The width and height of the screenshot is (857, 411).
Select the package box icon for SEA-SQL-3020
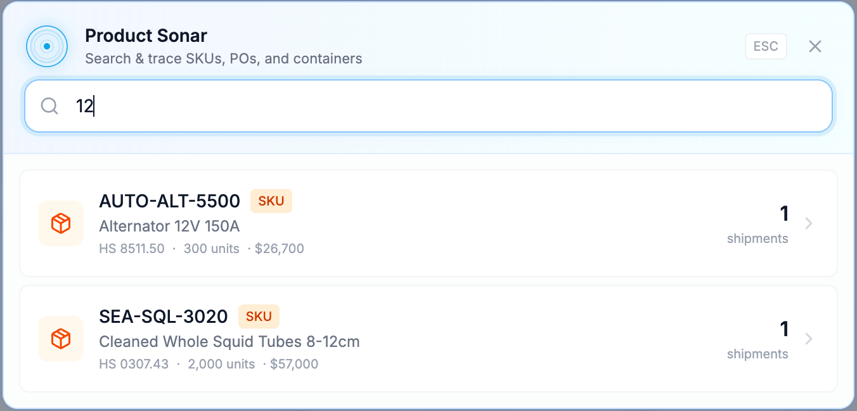[x=61, y=339]
